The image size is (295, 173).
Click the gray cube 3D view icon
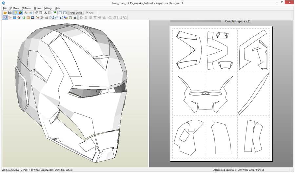click(26, 13)
